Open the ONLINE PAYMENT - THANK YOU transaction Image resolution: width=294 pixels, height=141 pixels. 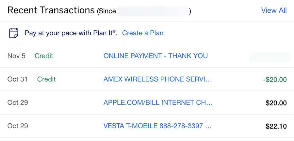point(155,56)
